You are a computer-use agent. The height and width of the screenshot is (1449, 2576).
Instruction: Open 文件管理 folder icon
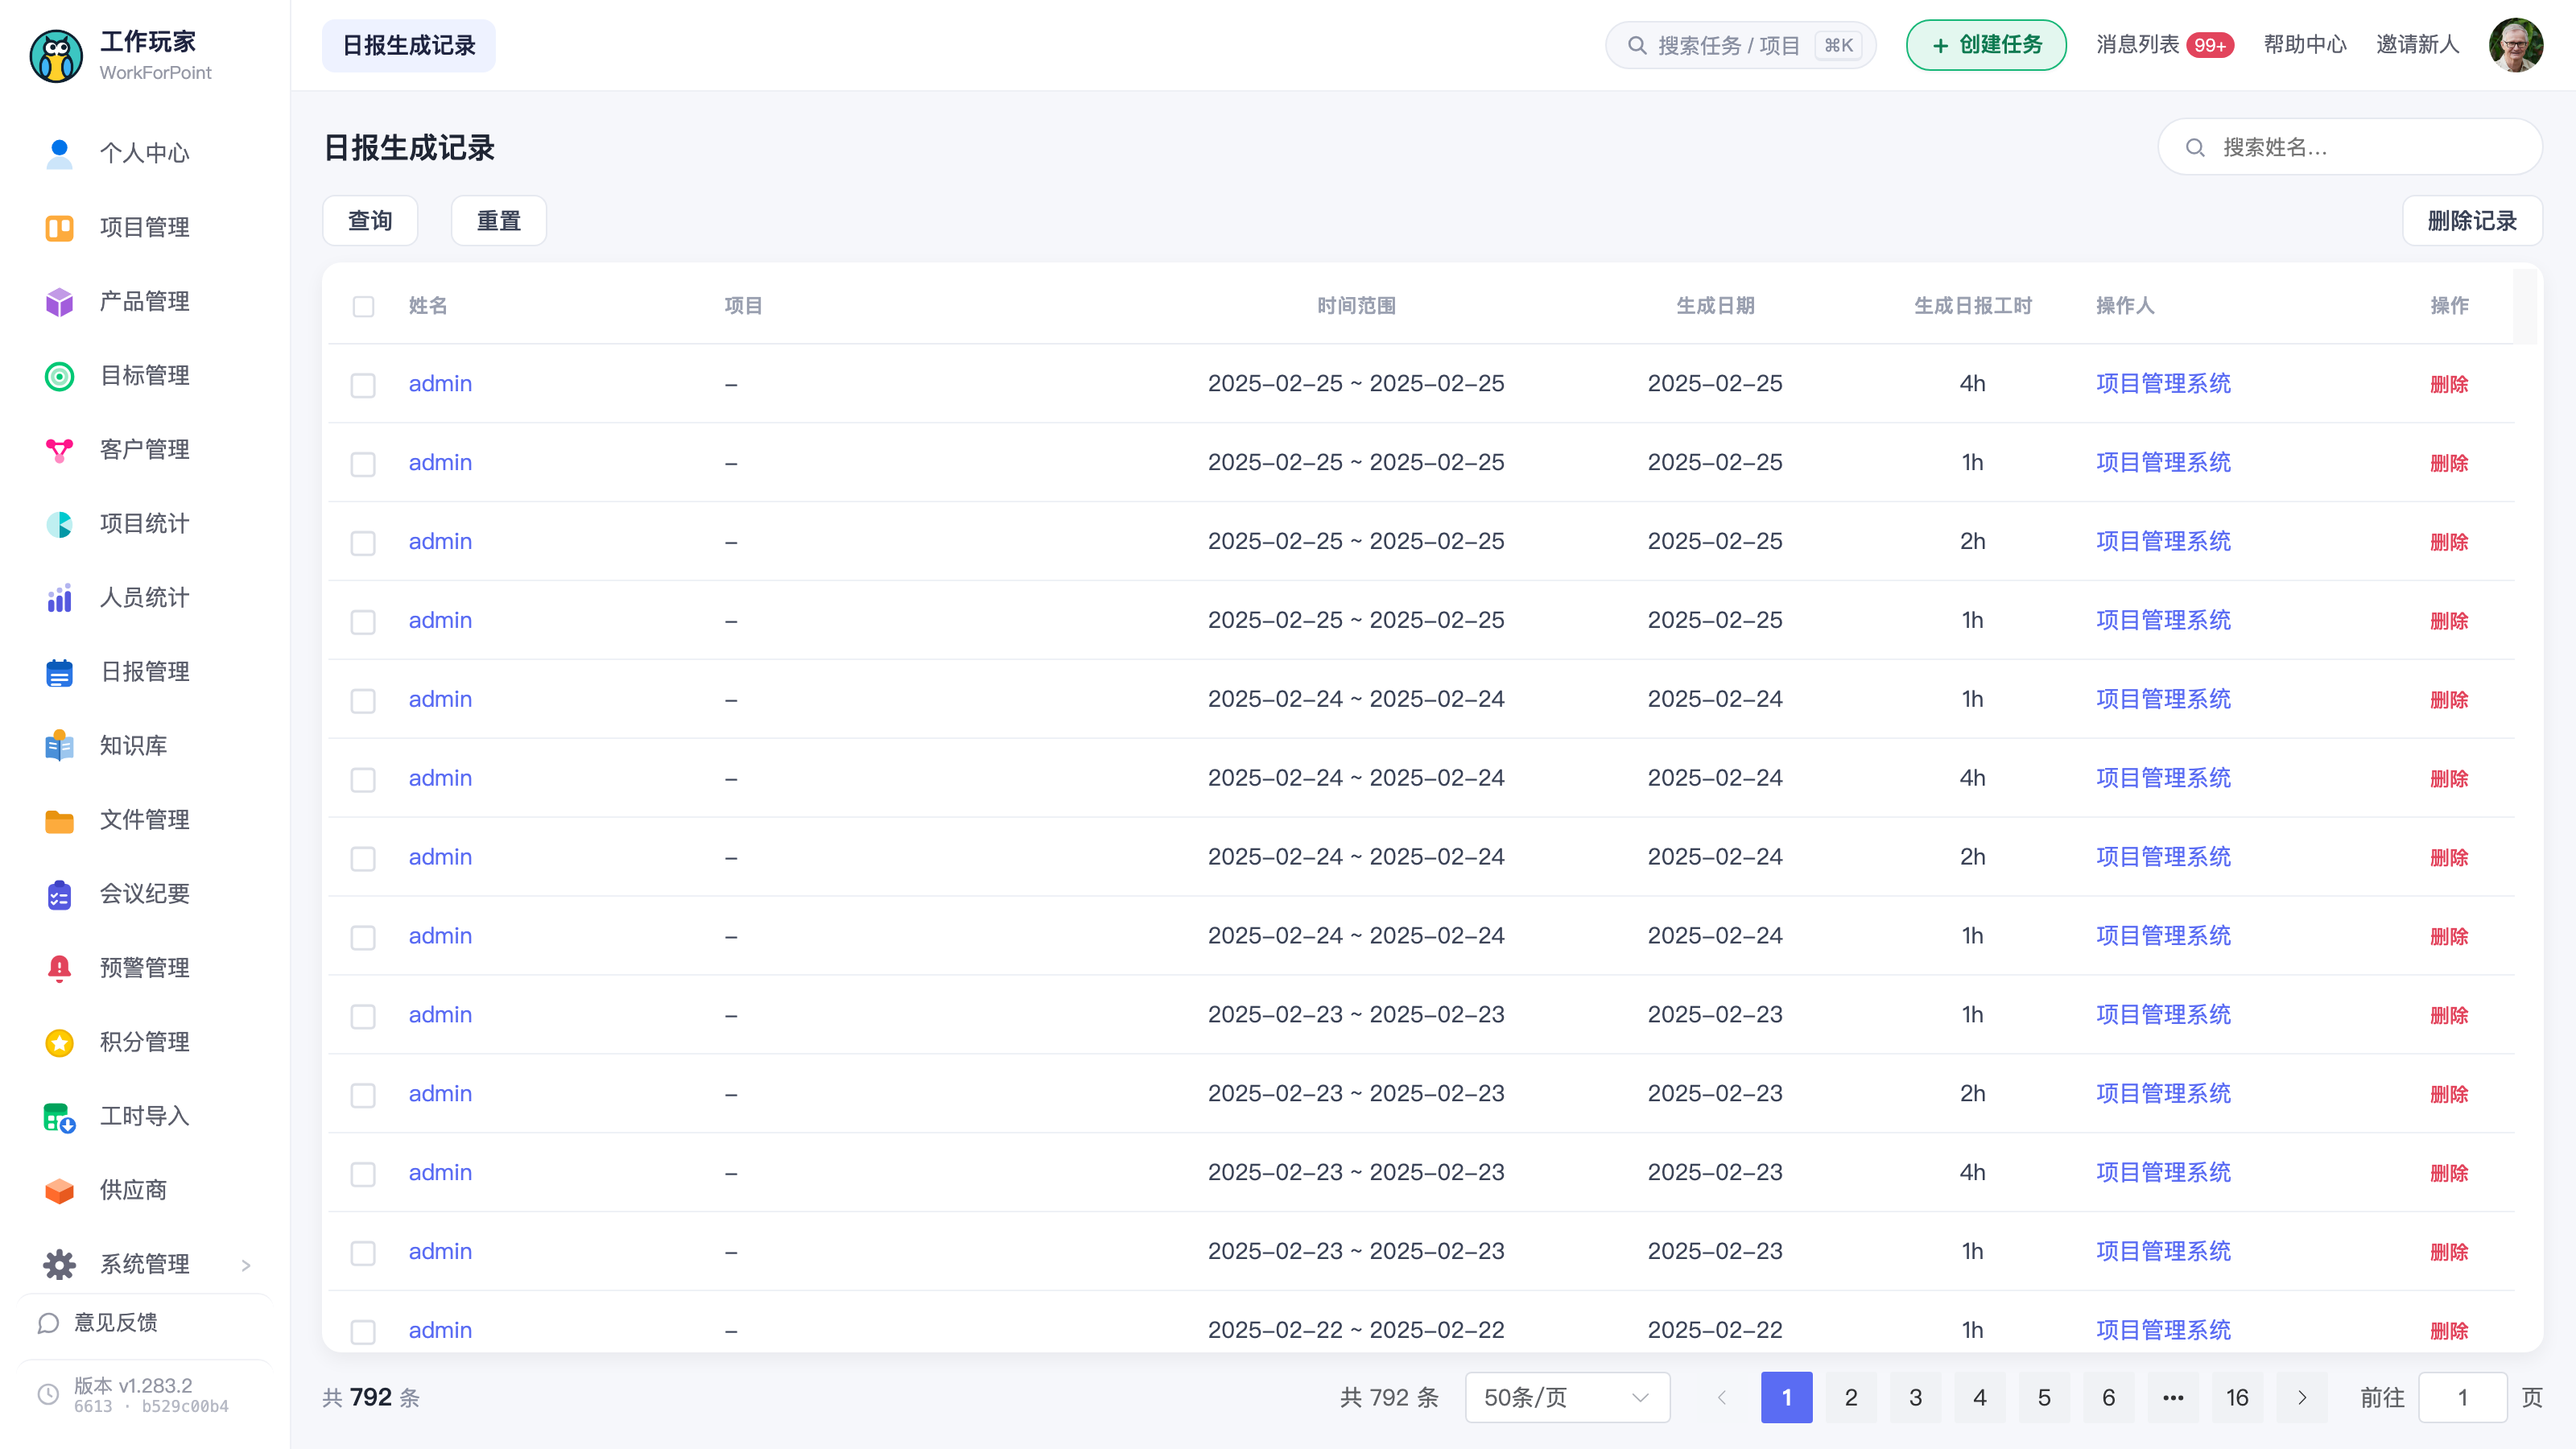click(59, 820)
